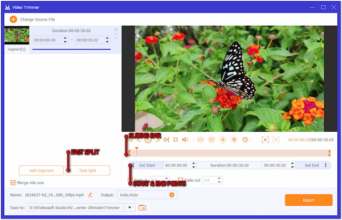The image size is (342, 220).
Task: Decrease segment start time 00:00:00.00 in list
Action: pyautogui.click(x=65, y=42)
